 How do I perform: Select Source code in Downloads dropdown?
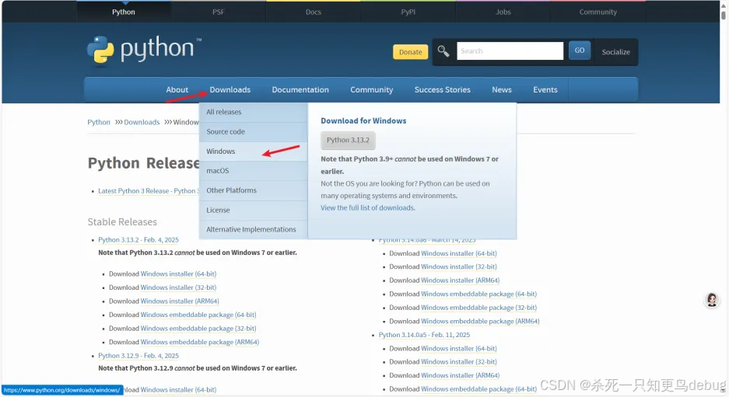tap(254, 132)
